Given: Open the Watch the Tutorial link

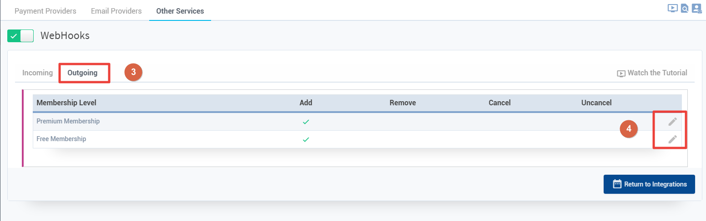Looking at the screenshot, I should pos(657,73).
